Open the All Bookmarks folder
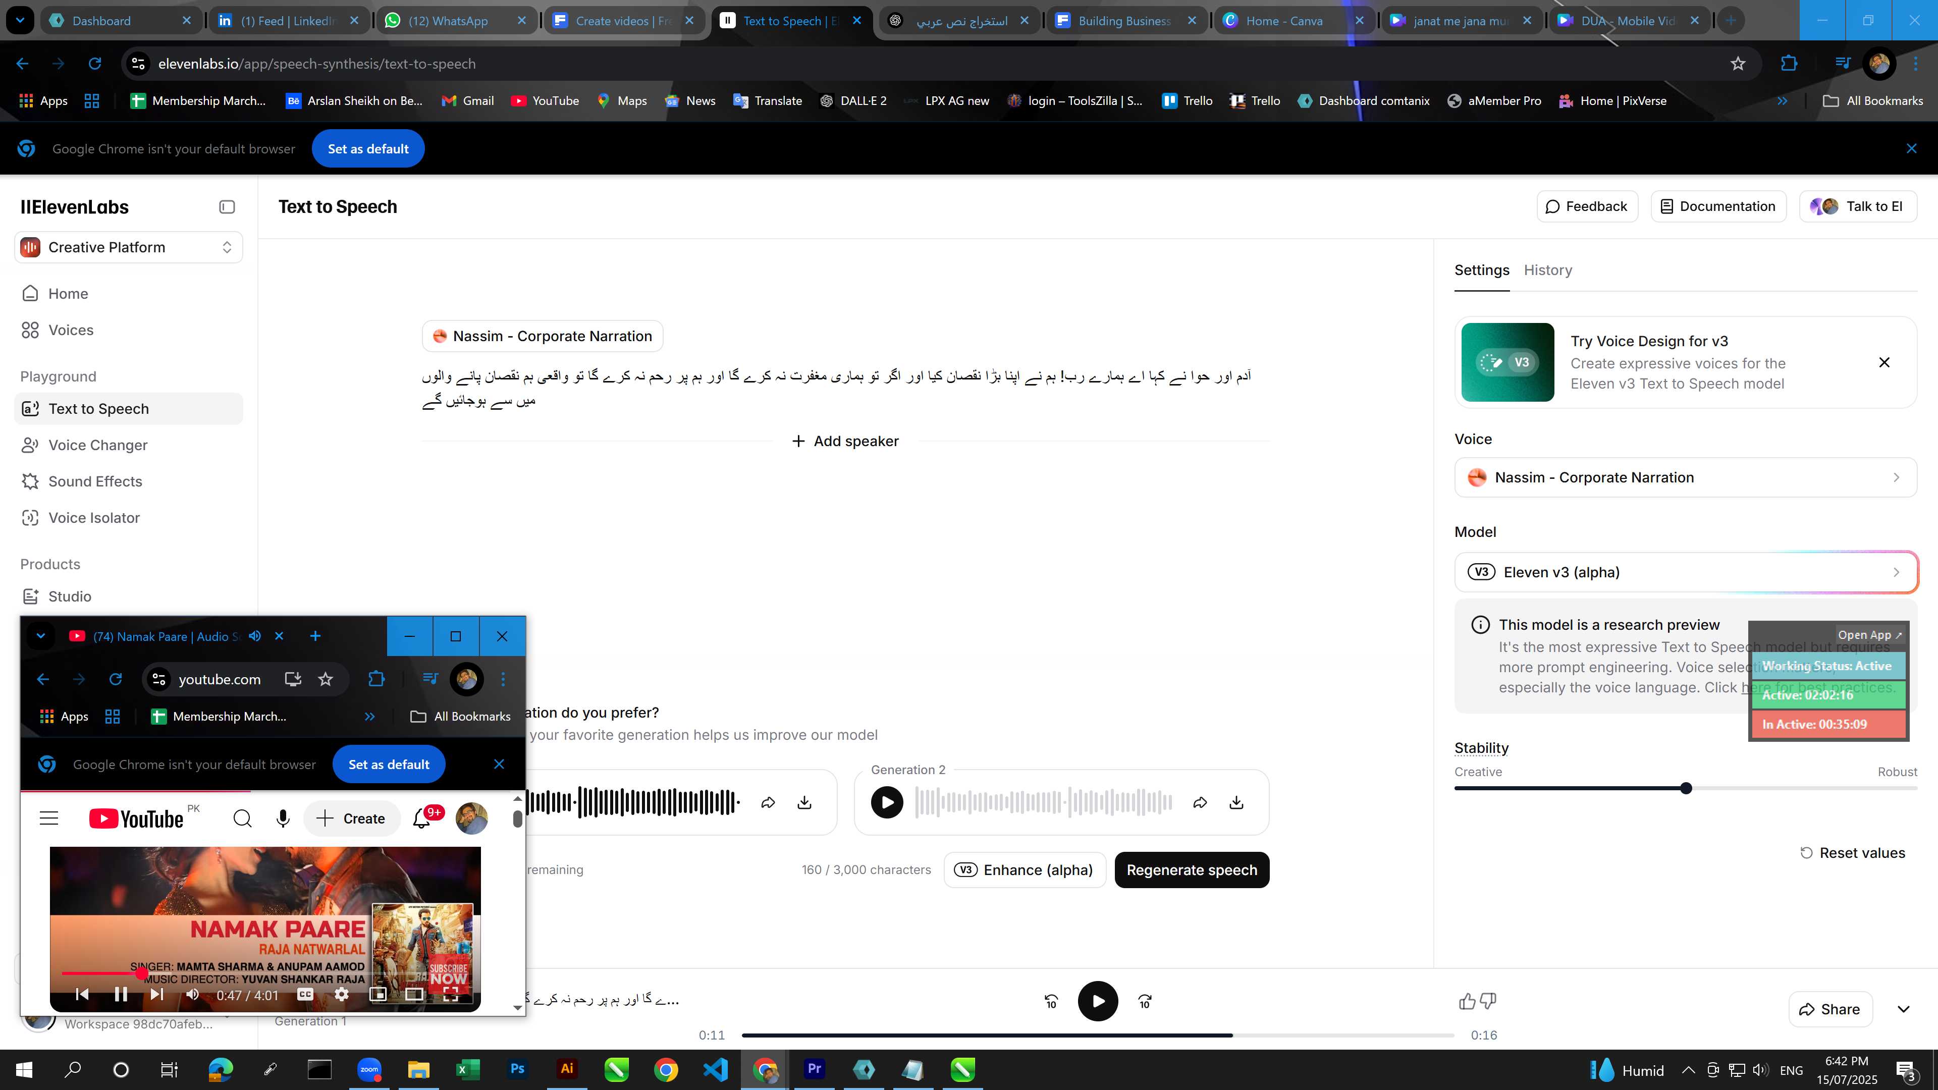1938x1090 pixels. (x=1872, y=101)
